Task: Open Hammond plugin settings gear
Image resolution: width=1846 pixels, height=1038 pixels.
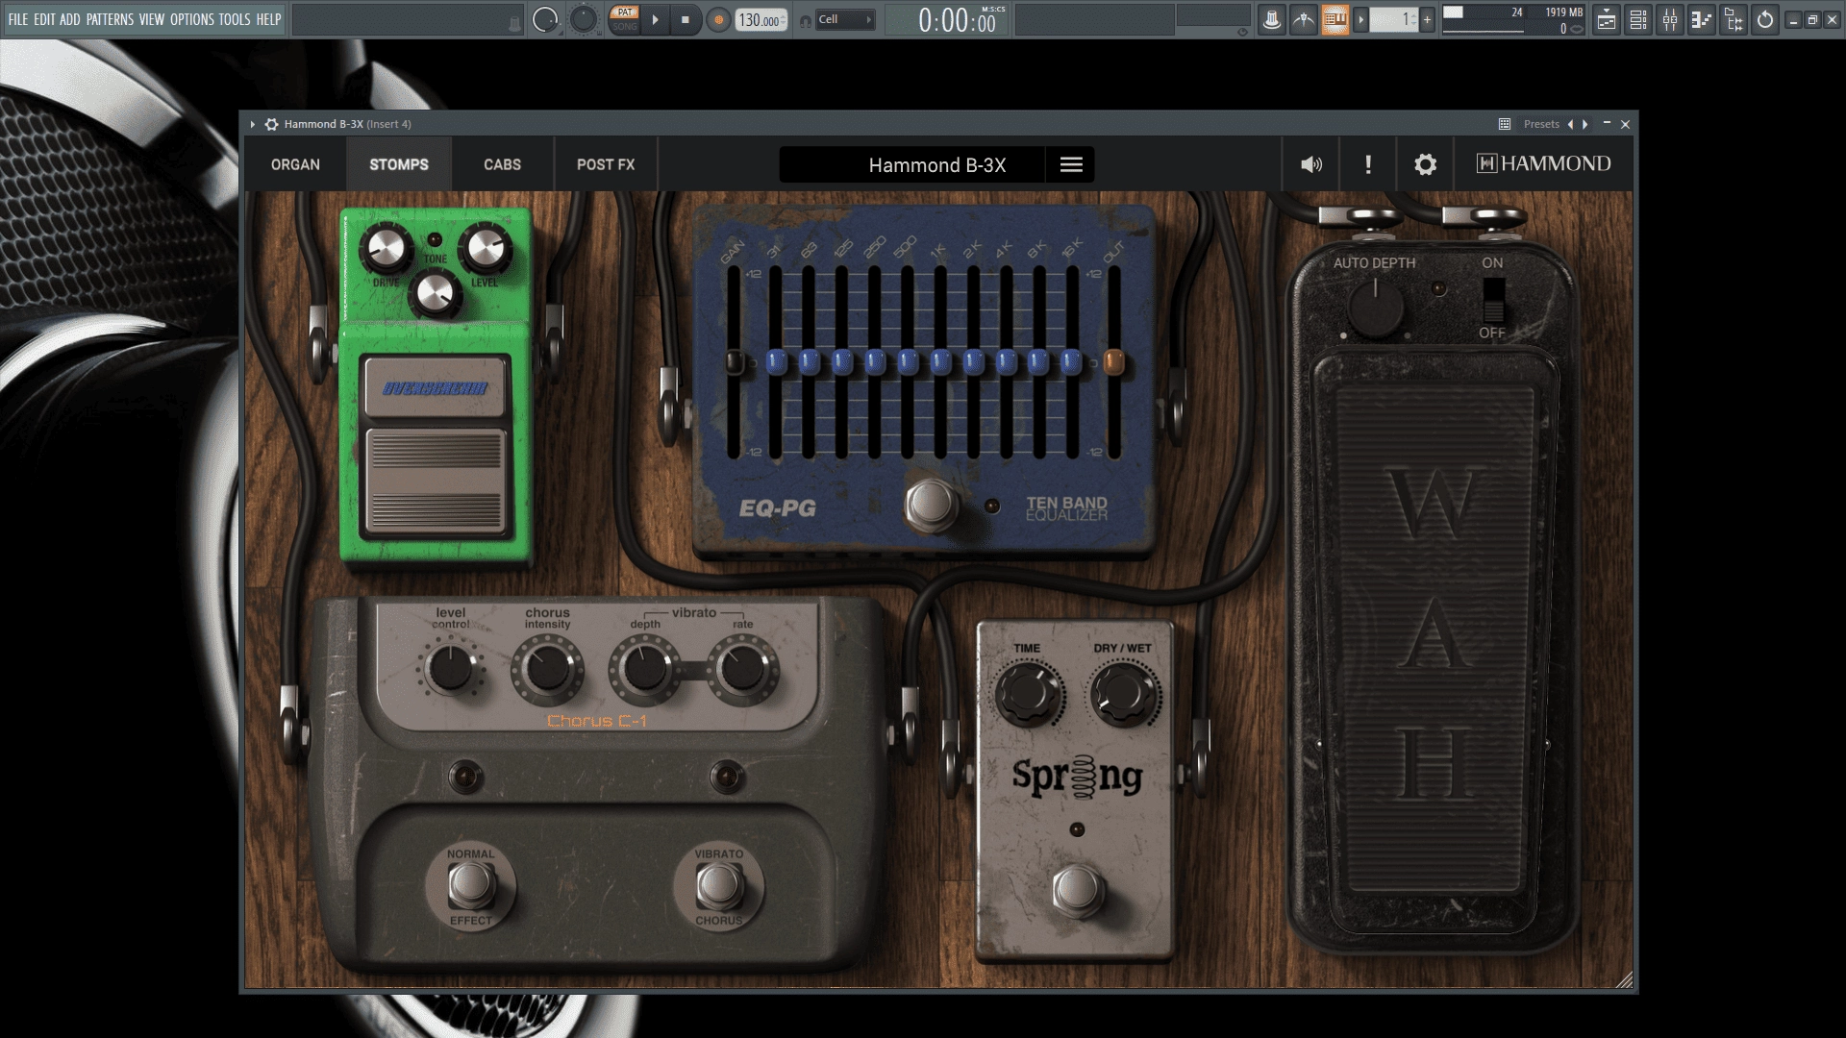Action: [x=1425, y=164]
